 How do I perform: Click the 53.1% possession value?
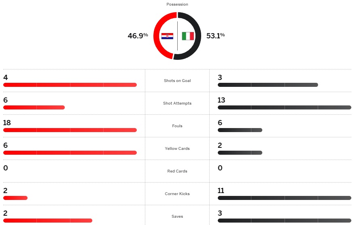[x=216, y=36]
